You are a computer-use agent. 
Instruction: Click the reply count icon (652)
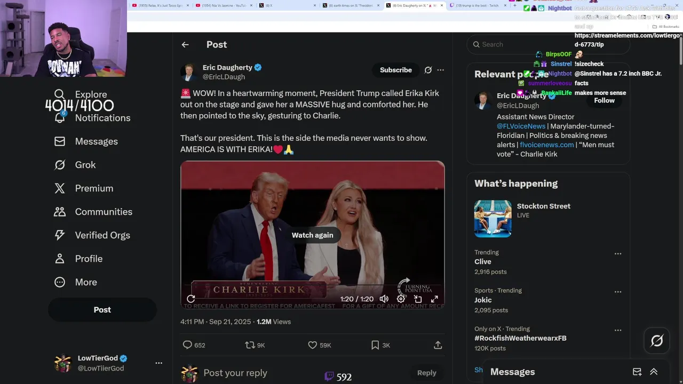194,345
